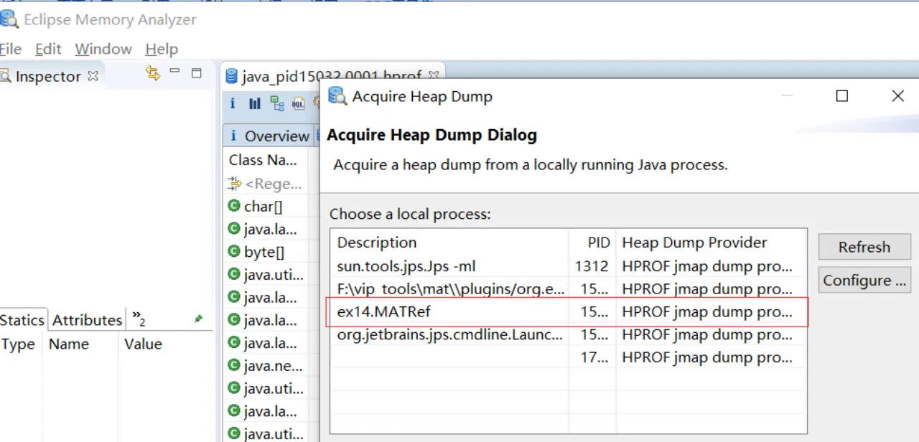Image resolution: width=919 pixels, height=442 pixels.
Task: Click the Name column header in Inspector
Action: pyautogui.click(x=80, y=344)
